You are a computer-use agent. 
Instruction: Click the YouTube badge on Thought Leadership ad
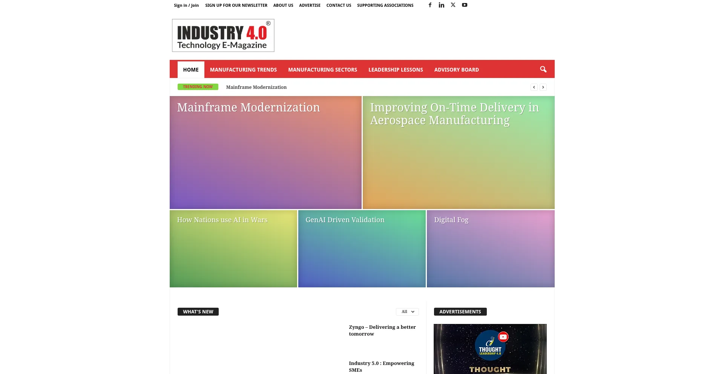click(x=503, y=337)
